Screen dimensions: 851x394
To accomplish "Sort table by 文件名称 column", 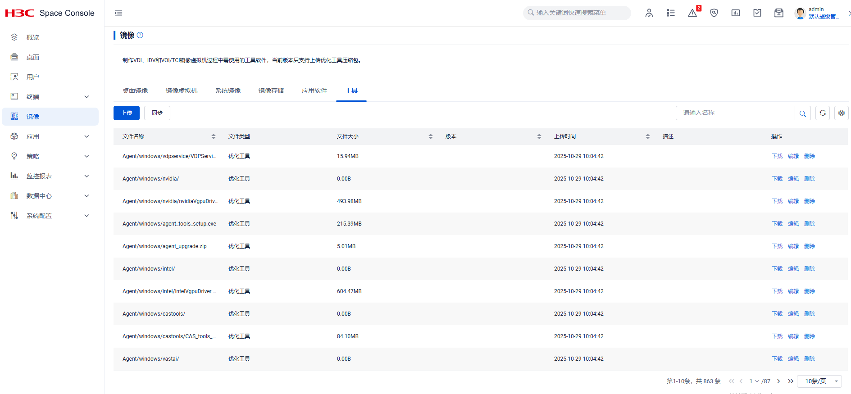I will [214, 136].
